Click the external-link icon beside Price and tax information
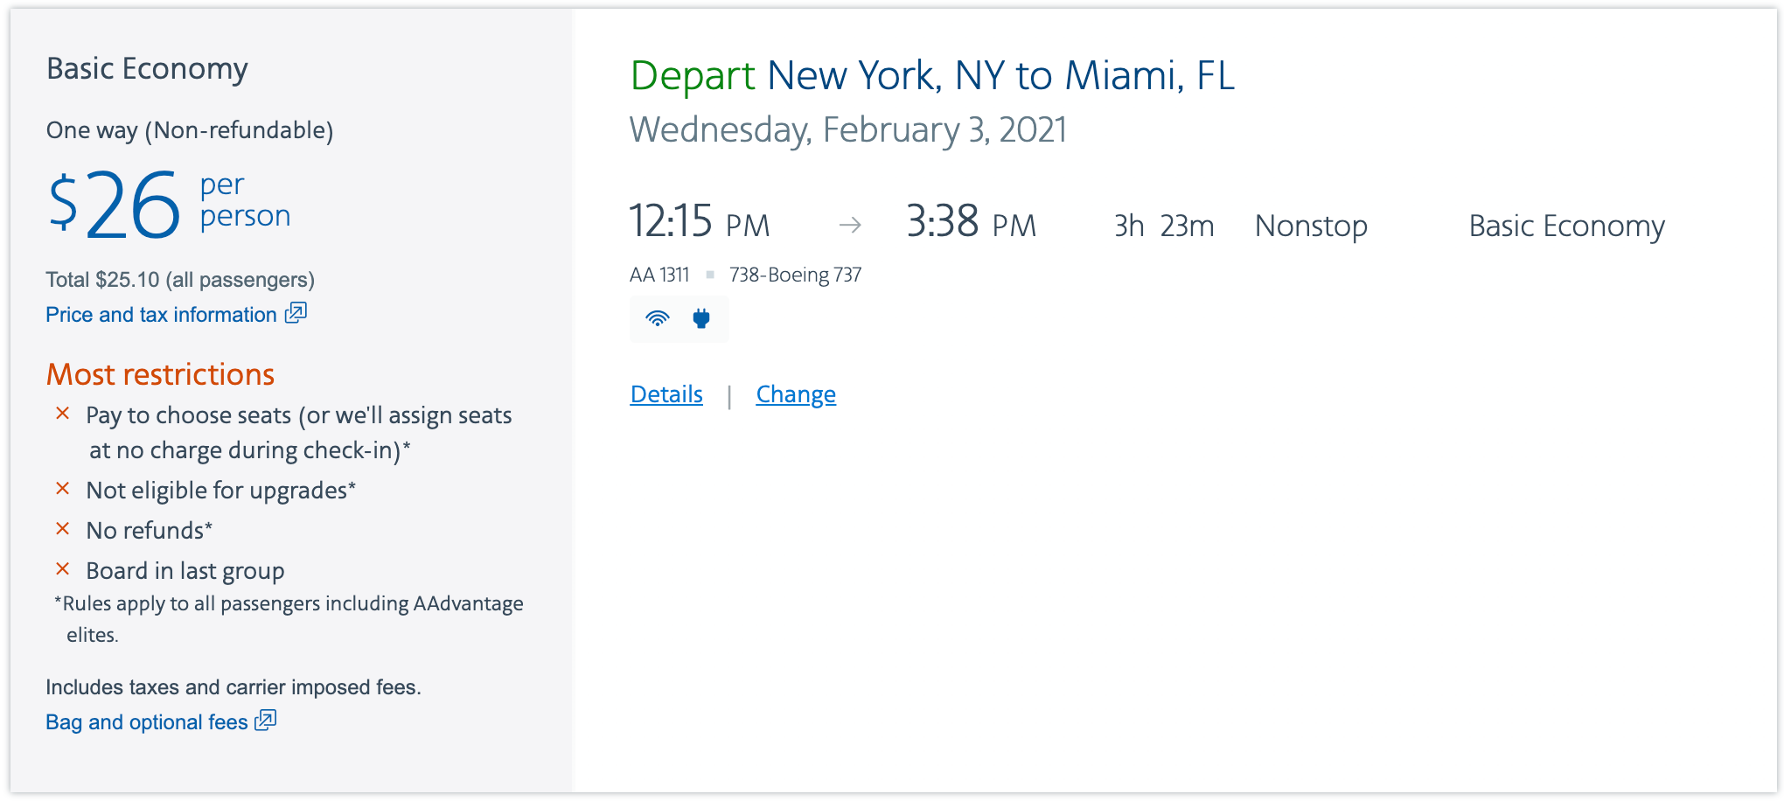Viewport: 1784px width, 801px height. [x=296, y=313]
